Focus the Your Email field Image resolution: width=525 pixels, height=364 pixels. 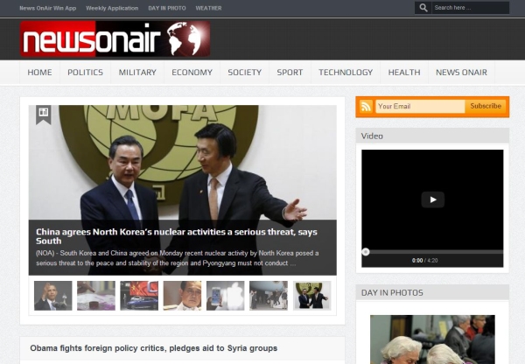420,107
